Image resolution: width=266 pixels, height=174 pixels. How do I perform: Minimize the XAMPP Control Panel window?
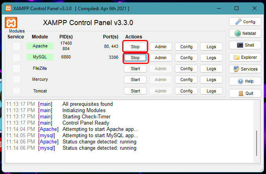(x=219, y=8)
